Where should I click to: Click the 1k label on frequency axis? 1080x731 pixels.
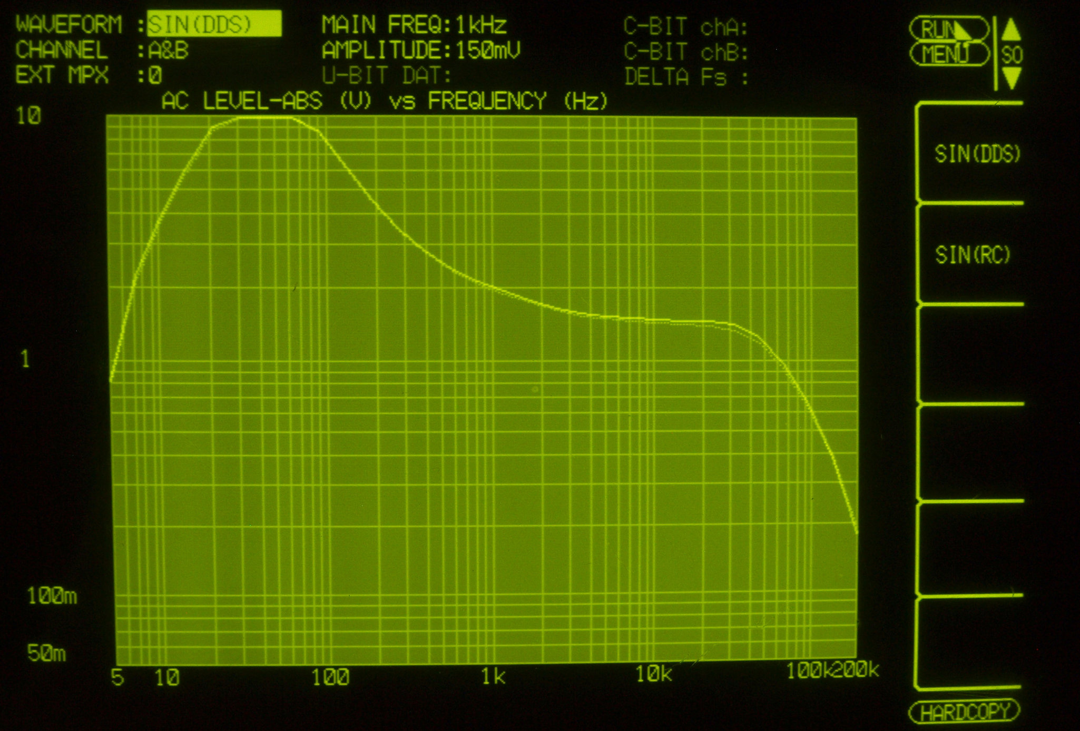pos(493,676)
